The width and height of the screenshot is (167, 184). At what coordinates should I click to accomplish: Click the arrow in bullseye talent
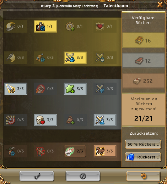[16, 120]
